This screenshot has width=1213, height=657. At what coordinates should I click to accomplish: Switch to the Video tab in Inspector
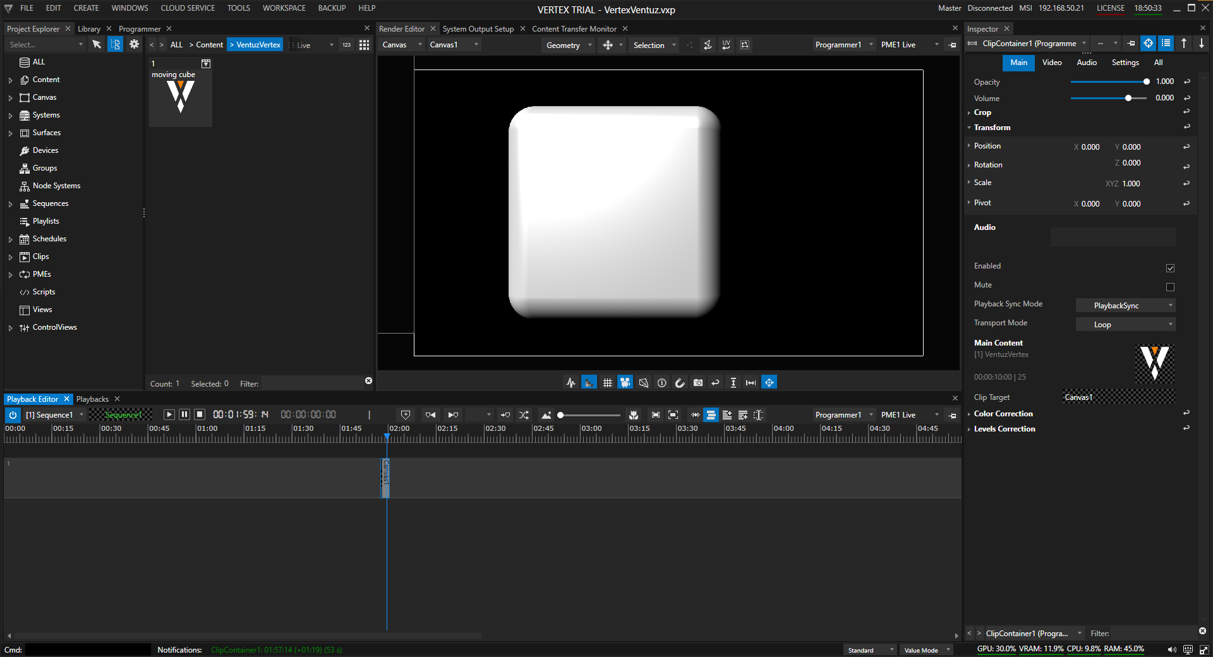tap(1051, 63)
